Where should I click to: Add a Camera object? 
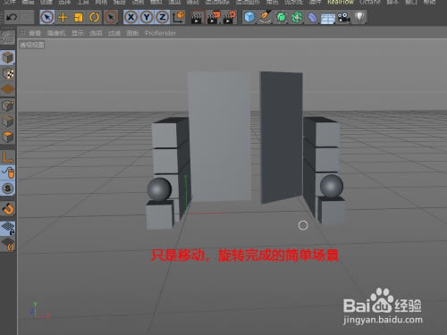pos(343,18)
